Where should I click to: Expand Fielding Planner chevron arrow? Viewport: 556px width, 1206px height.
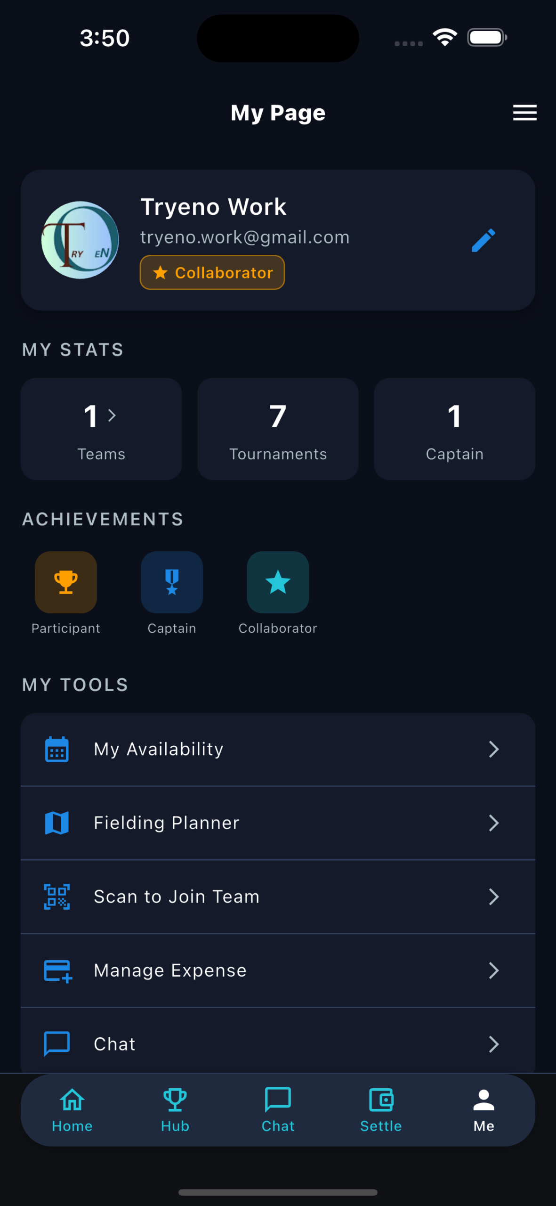tap(493, 823)
